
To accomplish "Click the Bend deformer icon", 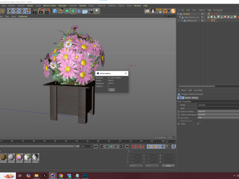I will (79, 11).
